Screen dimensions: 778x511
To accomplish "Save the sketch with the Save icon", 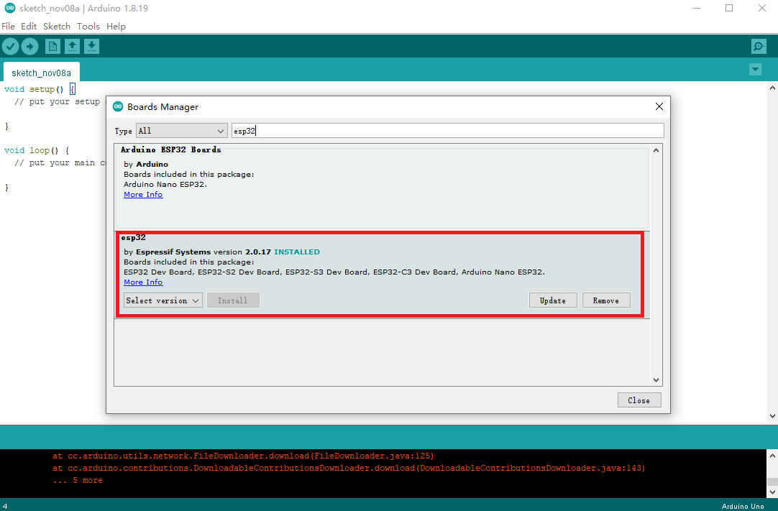I will click(x=91, y=47).
